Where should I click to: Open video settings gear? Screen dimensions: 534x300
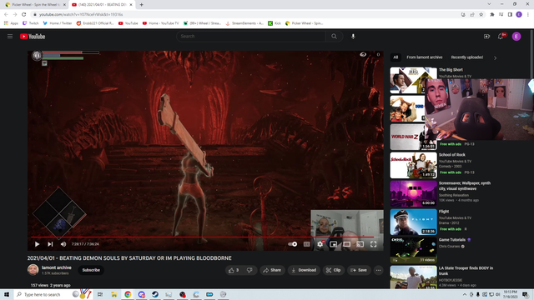point(320,244)
